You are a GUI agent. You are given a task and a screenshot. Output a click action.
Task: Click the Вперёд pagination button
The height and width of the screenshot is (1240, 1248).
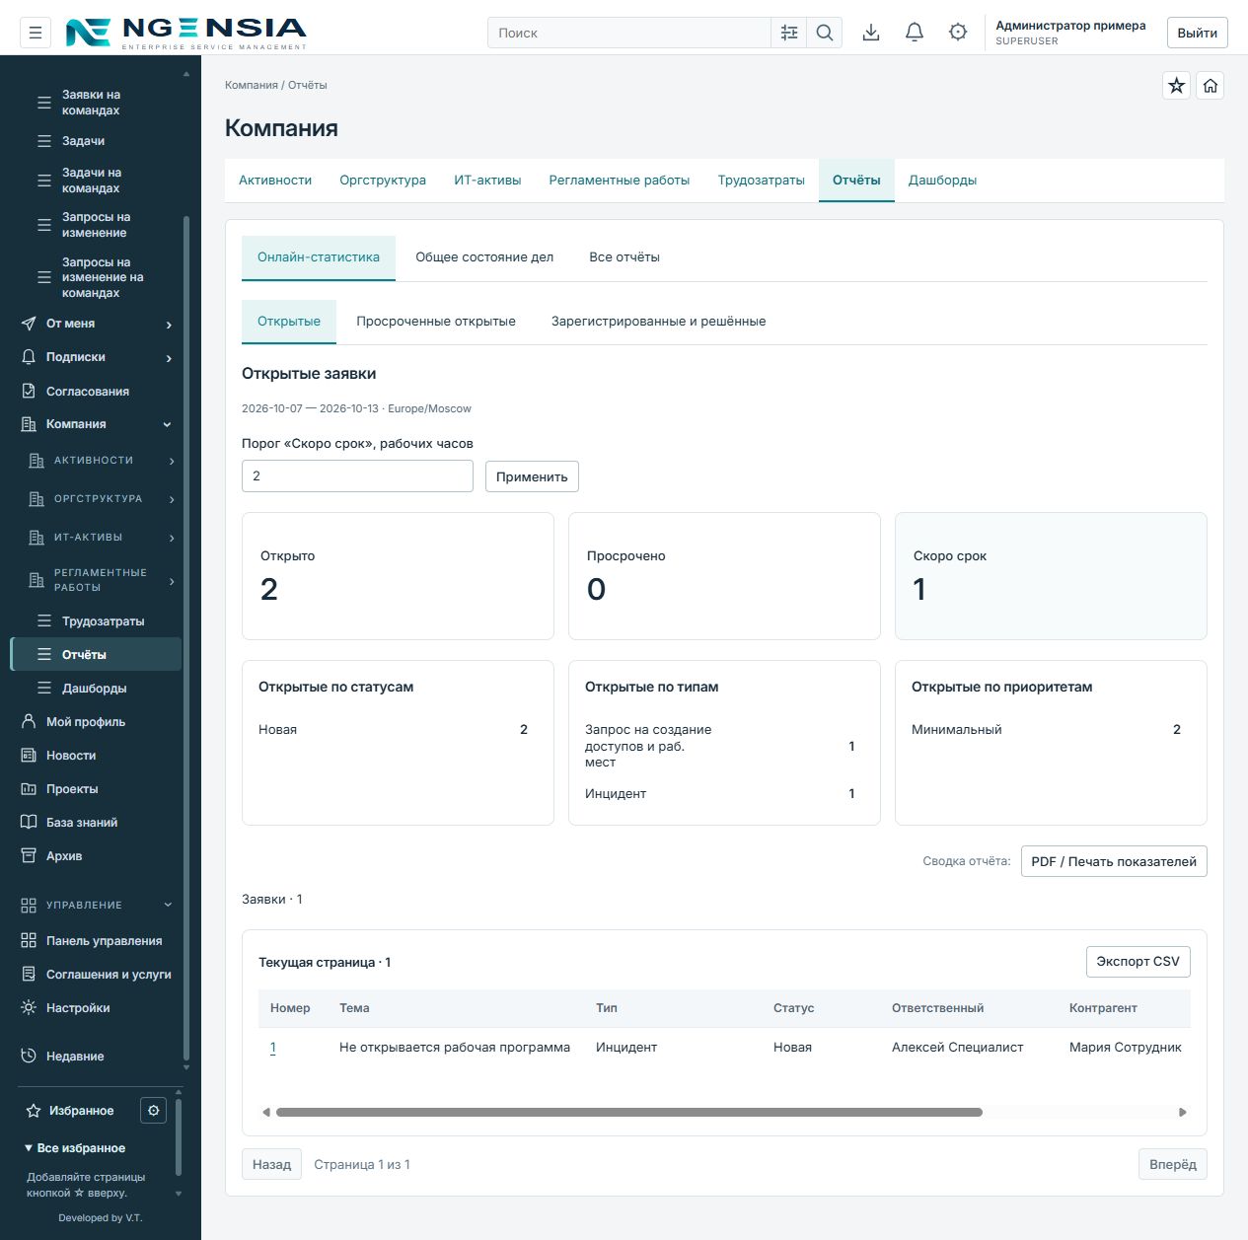point(1173,1164)
